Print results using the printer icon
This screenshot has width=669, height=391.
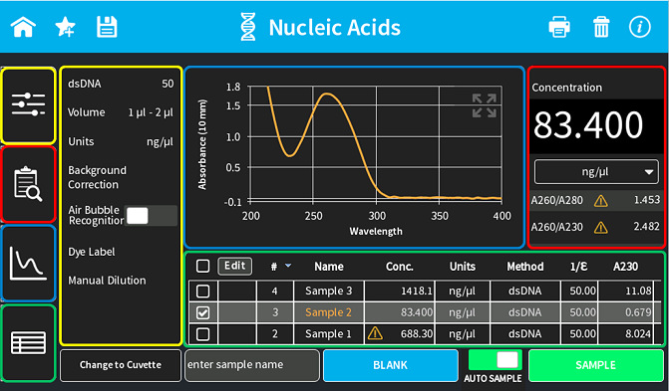coord(559,28)
